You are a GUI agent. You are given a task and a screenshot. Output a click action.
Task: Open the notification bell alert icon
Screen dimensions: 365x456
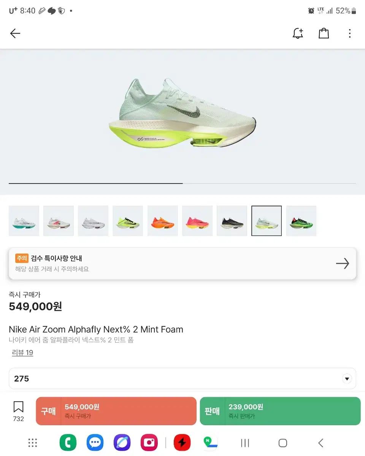298,33
